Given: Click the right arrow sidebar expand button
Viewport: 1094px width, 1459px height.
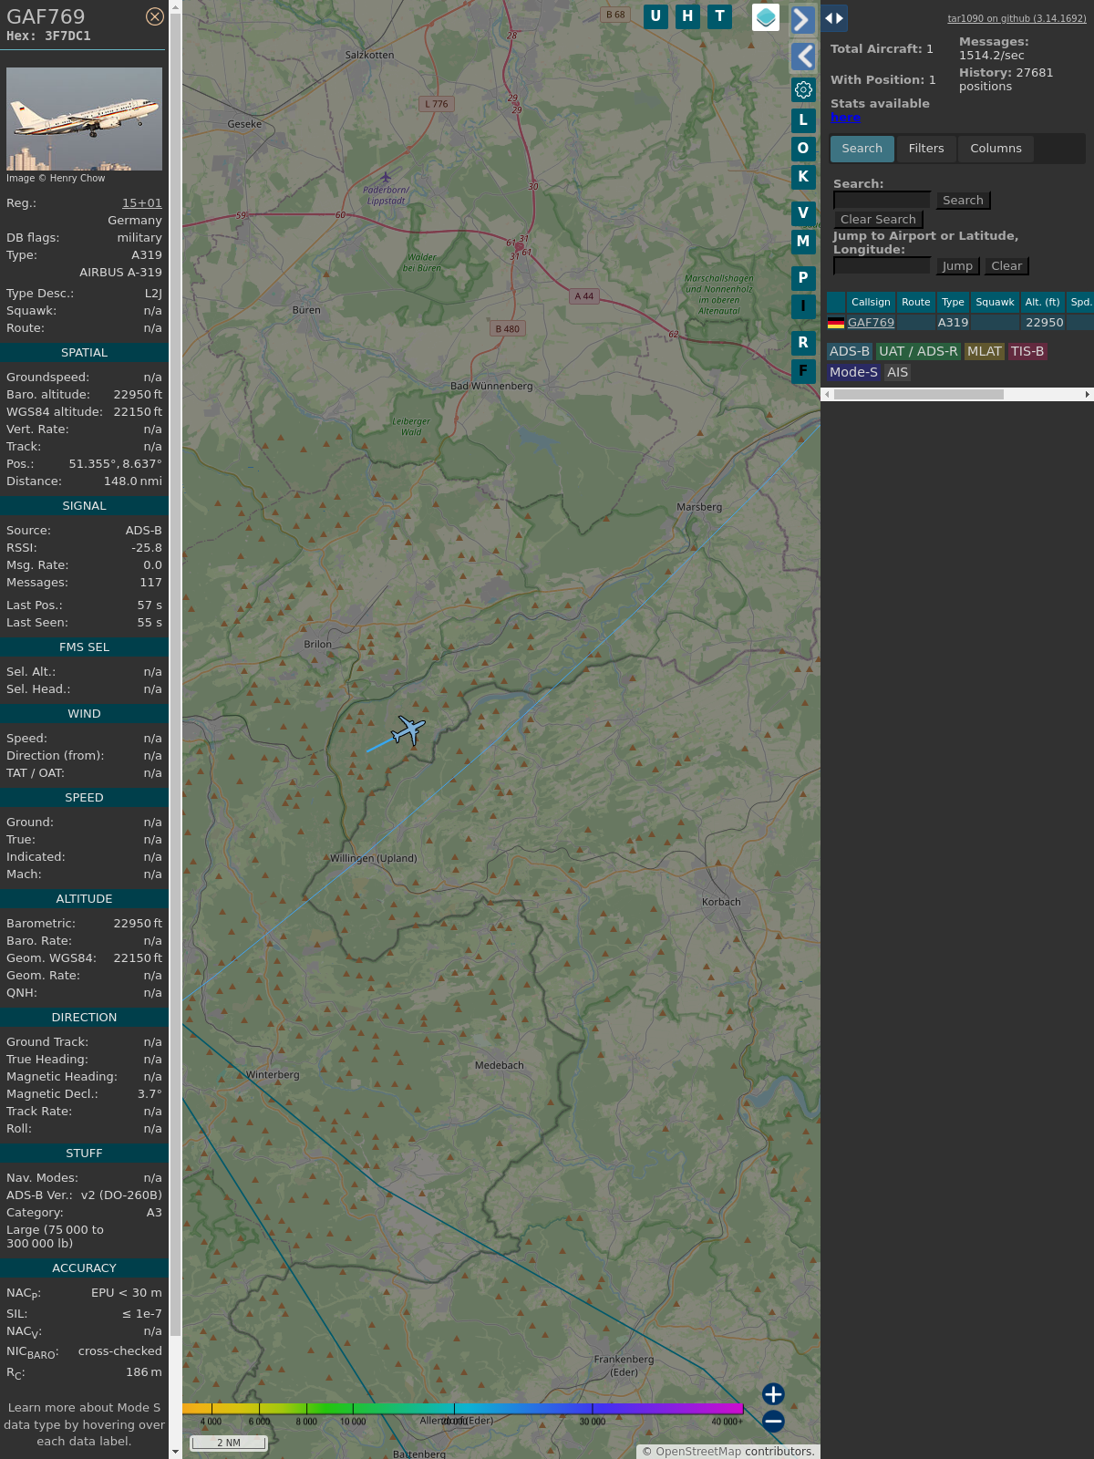Looking at the screenshot, I should pyautogui.click(x=802, y=20).
